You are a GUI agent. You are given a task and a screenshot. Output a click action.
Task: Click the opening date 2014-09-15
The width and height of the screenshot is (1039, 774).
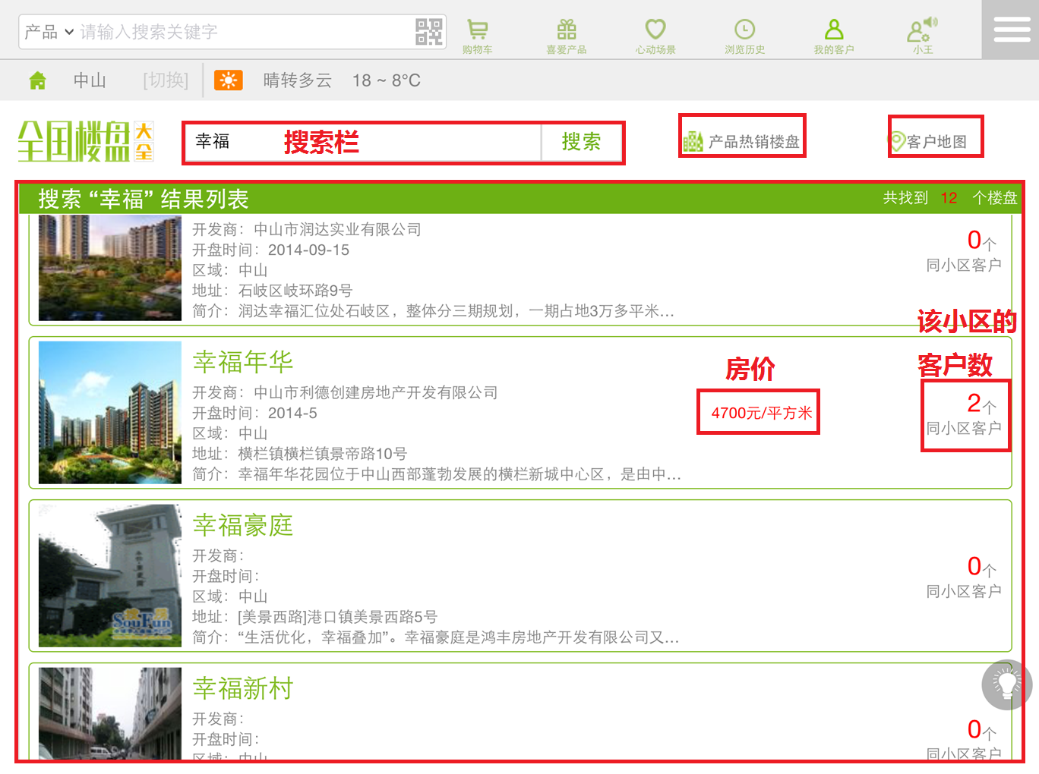tap(308, 250)
